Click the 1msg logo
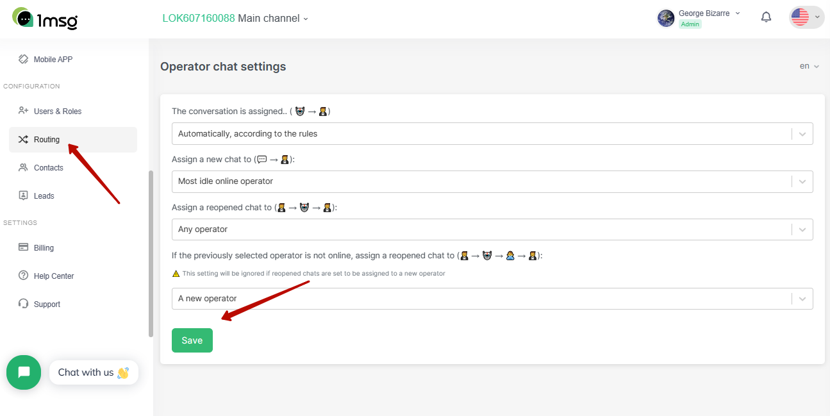Screen dimensions: 830x416 pyautogui.click(x=45, y=19)
